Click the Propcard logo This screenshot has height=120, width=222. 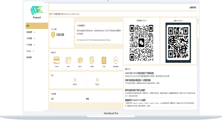coord(36,12)
